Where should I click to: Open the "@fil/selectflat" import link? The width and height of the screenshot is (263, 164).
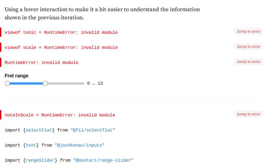click(x=92, y=130)
